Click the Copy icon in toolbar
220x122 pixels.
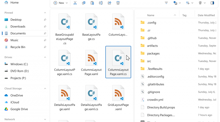(84, 3)
